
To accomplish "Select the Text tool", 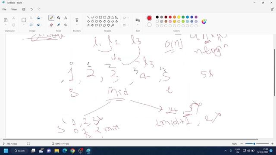I will pos(66,18).
